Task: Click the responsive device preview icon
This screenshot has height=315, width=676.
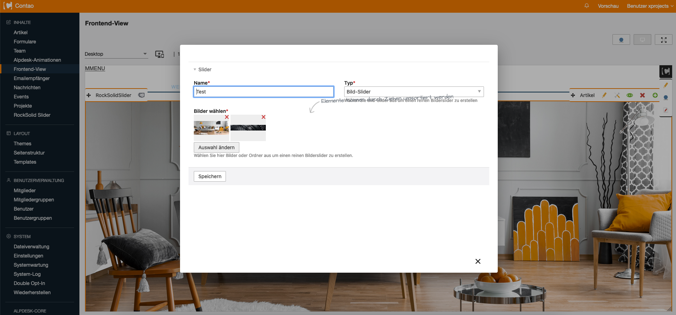Action: pyautogui.click(x=160, y=54)
